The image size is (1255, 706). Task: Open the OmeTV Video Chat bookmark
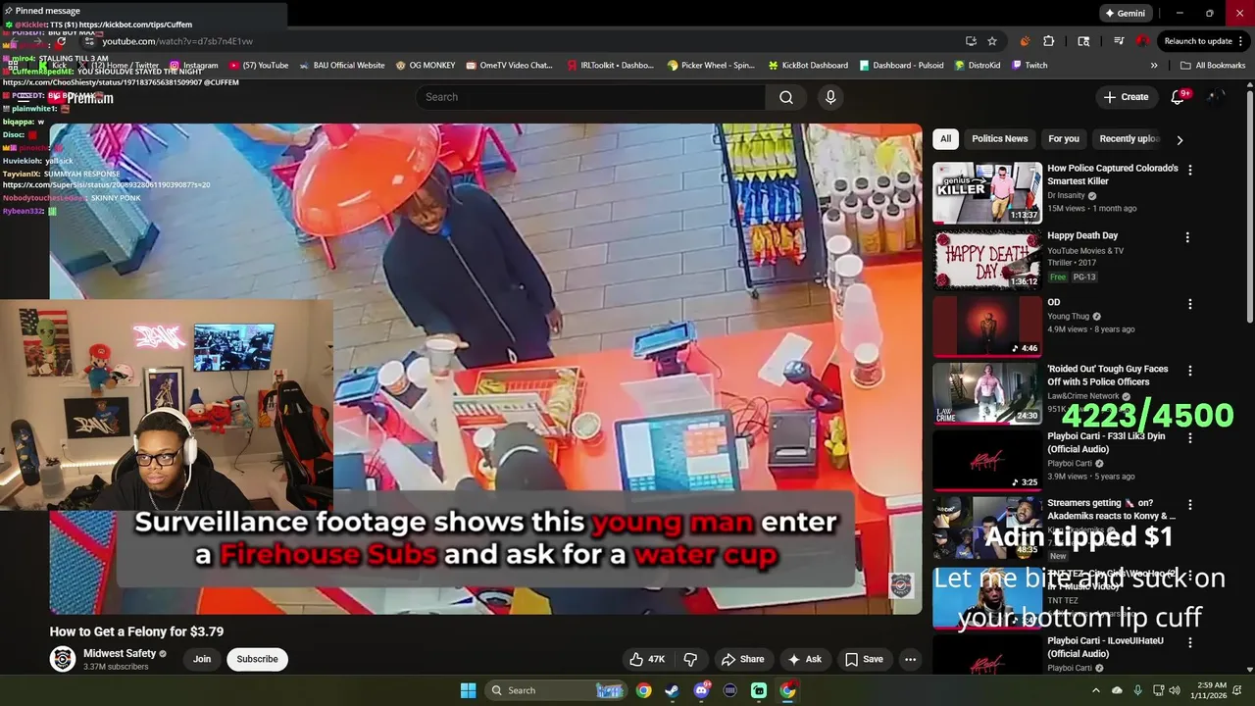509,66
